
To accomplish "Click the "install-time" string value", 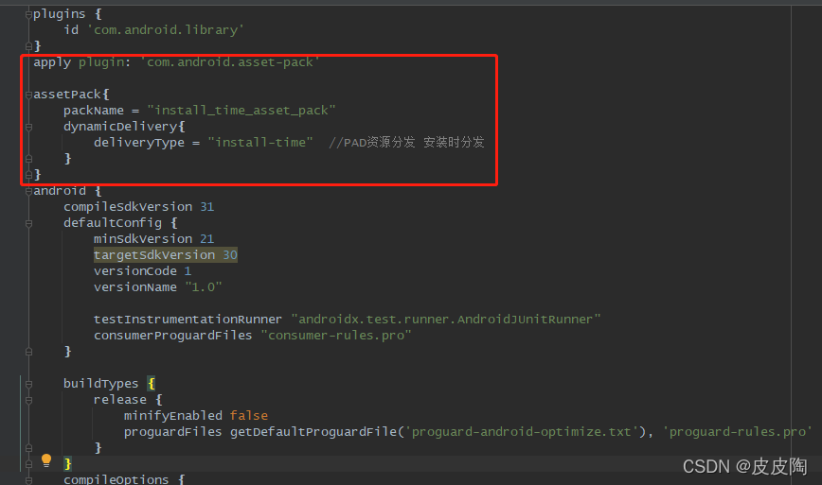I will [260, 143].
